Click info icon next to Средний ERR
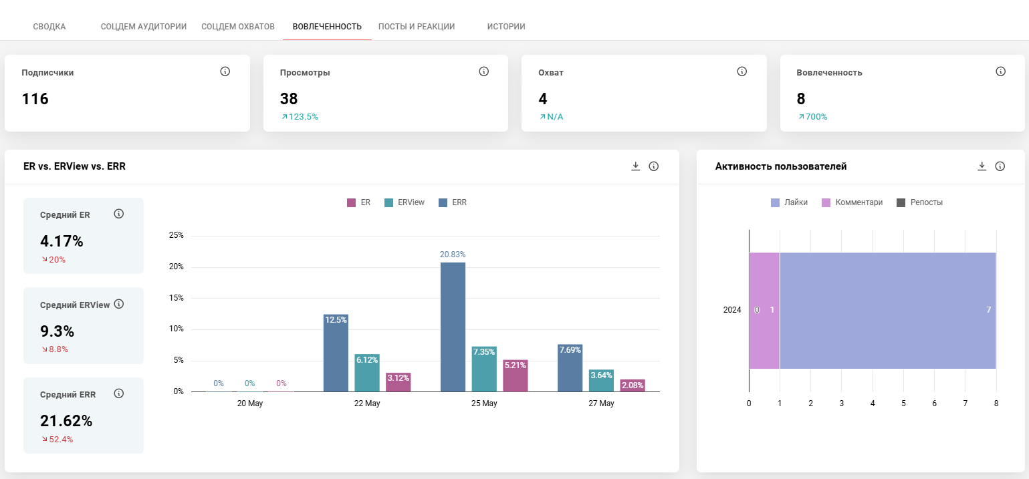Viewport: 1029px width, 479px height. (x=119, y=393)
